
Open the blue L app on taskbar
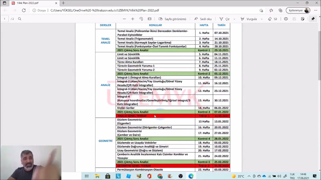coord(118,176)
